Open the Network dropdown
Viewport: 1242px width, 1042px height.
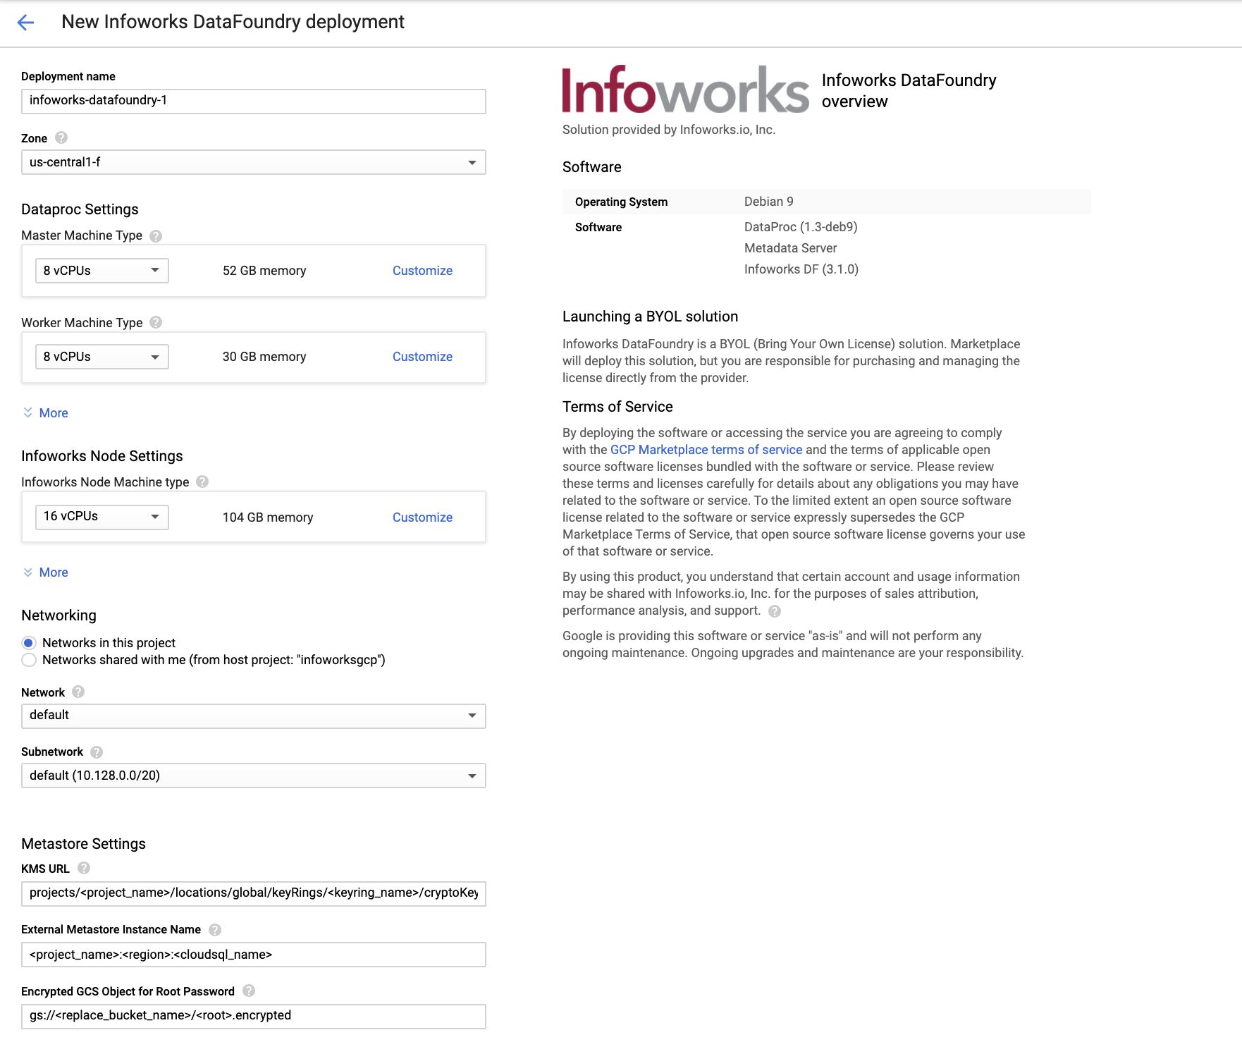click(x=254, y=716)
